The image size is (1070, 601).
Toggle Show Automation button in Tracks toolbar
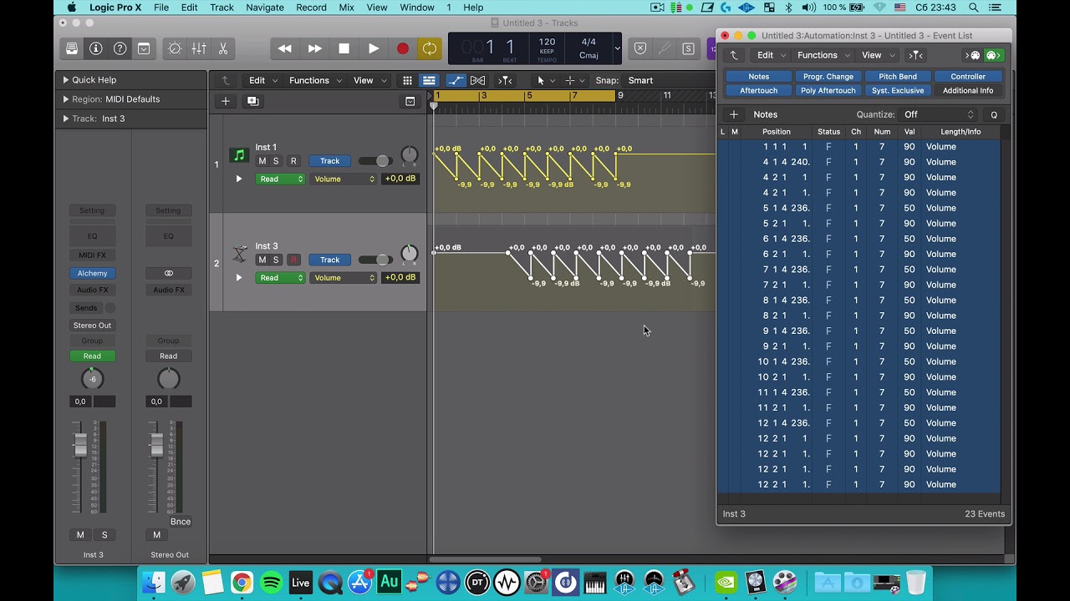tap(456, 80)
